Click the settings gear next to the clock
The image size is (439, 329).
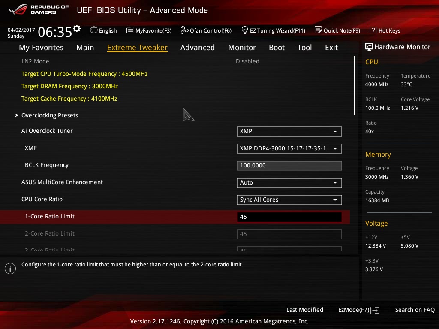pos(77,29)
